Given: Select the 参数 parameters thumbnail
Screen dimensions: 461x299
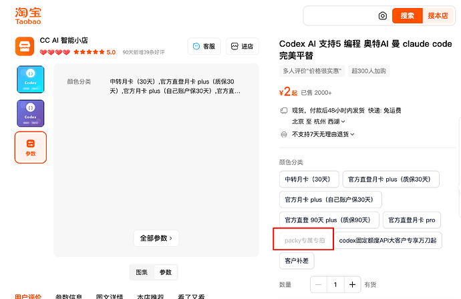Looking at the screenshot, I should coord(31,147).
